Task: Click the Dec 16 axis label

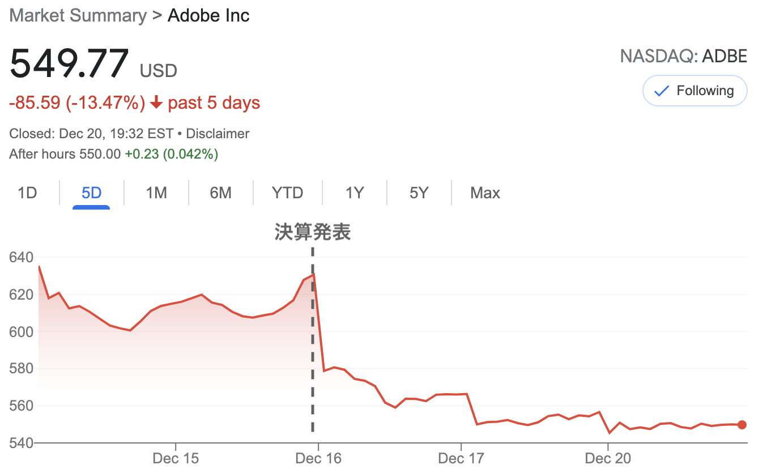Action: coord(318,458)
